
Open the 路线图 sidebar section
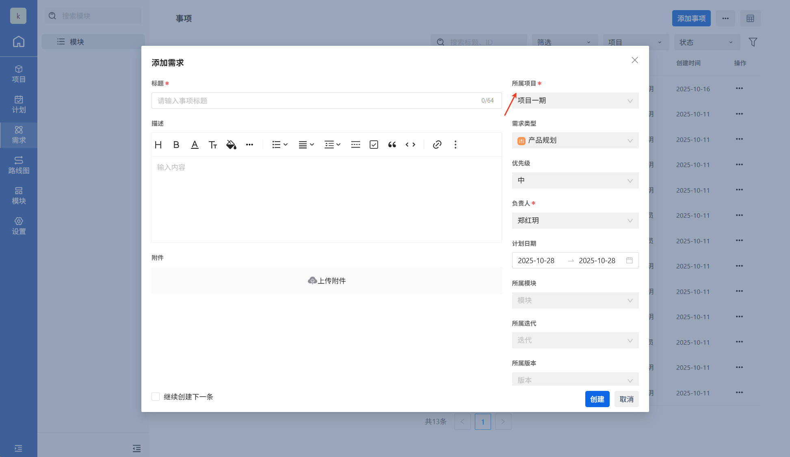click(19, 165)
